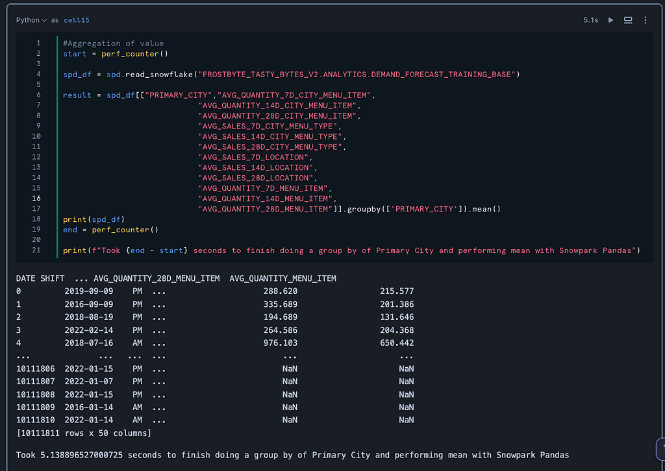The width and height of the screenshot is (665, 471).
Task: Click "AVG_QUANTITY_7D_MENU_ITEM" in the code
Action: click(x=262, y=189)
